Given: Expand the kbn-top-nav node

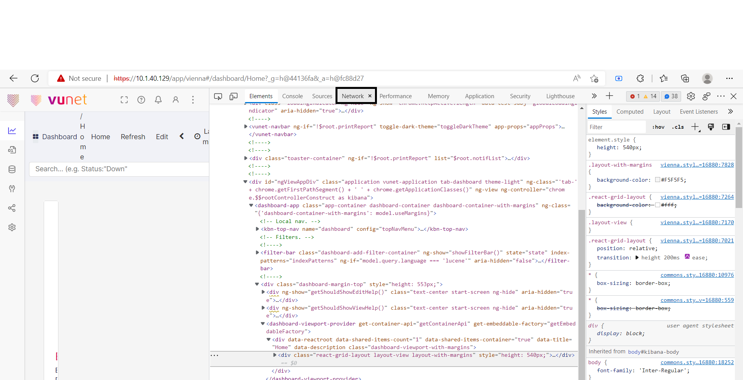Looking at the screenshot, I should coord(257,229).
